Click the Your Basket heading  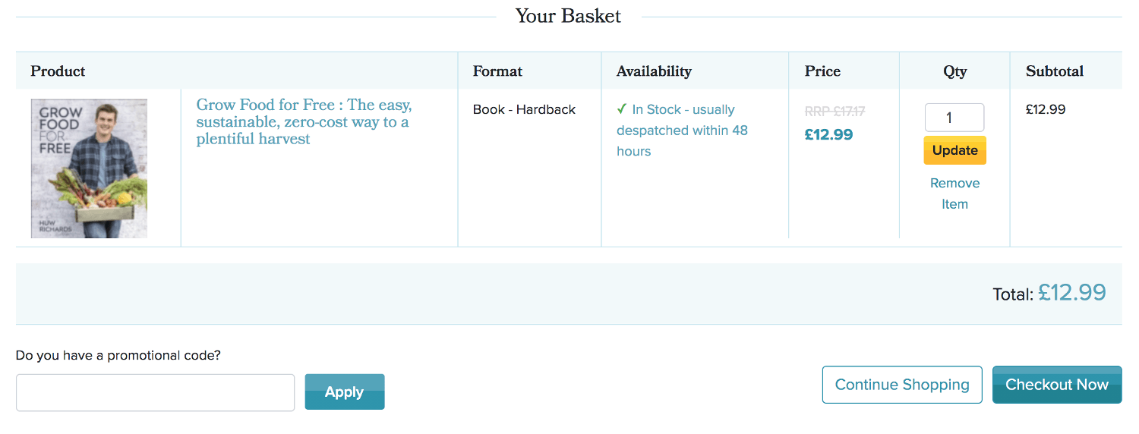pos(568,16)
